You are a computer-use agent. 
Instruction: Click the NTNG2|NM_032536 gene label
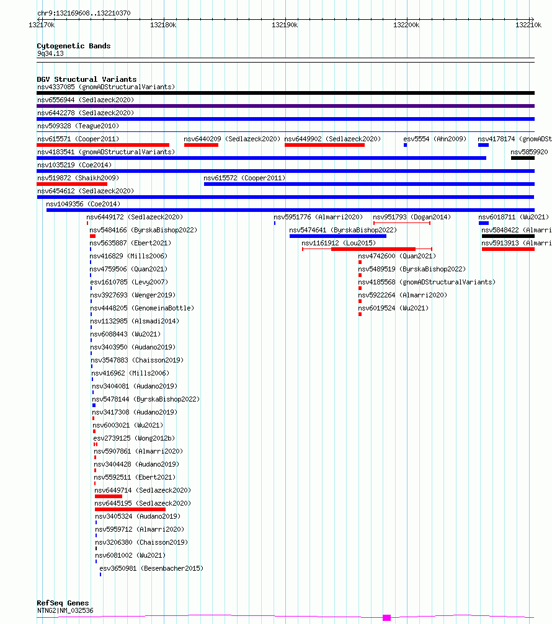point(65,610)
